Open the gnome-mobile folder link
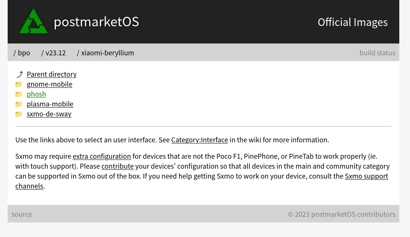 coord(49,84)
